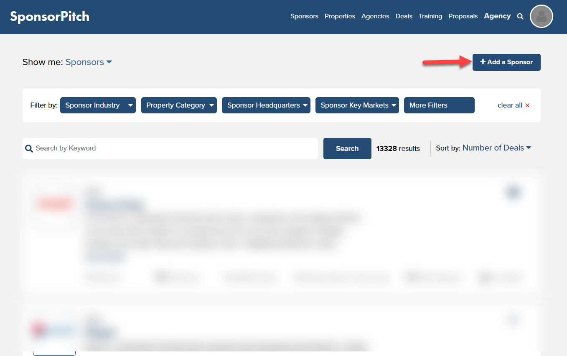Focus the Search by Keyword field

tap(170, 148)
